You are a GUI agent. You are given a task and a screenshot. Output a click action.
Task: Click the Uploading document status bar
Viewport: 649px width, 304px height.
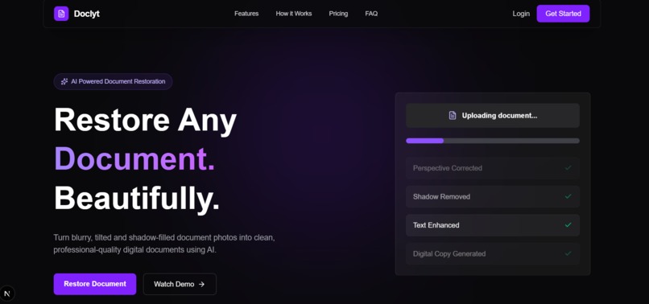pyautogui.click(x=493, y=115)
